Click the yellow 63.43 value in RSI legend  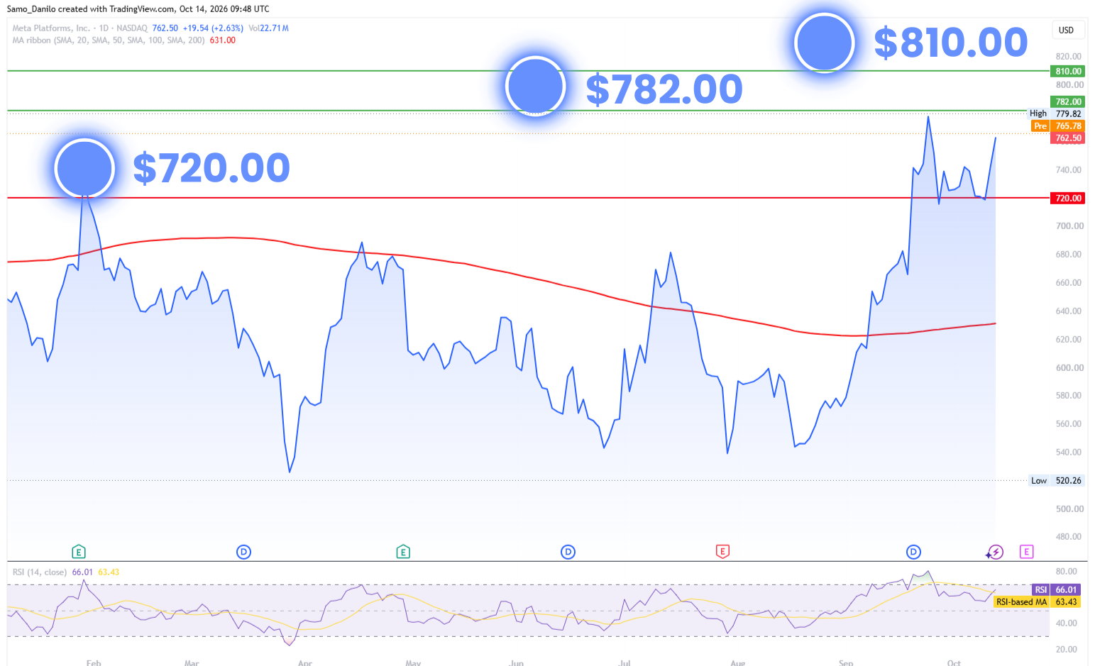109,572
